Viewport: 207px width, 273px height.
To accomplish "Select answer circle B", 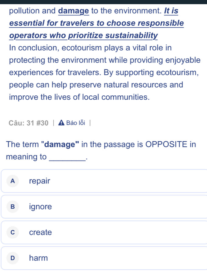I will click(12, 207).
